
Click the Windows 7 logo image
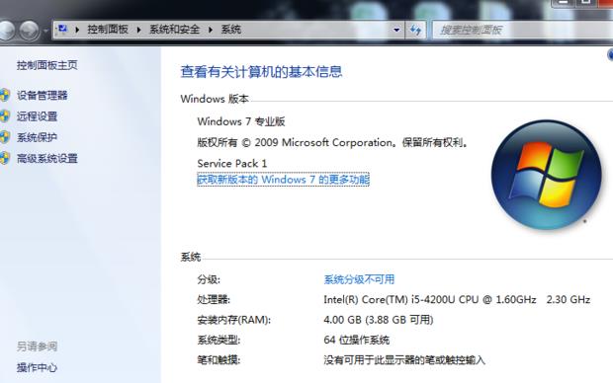click(x=546, y=175)
